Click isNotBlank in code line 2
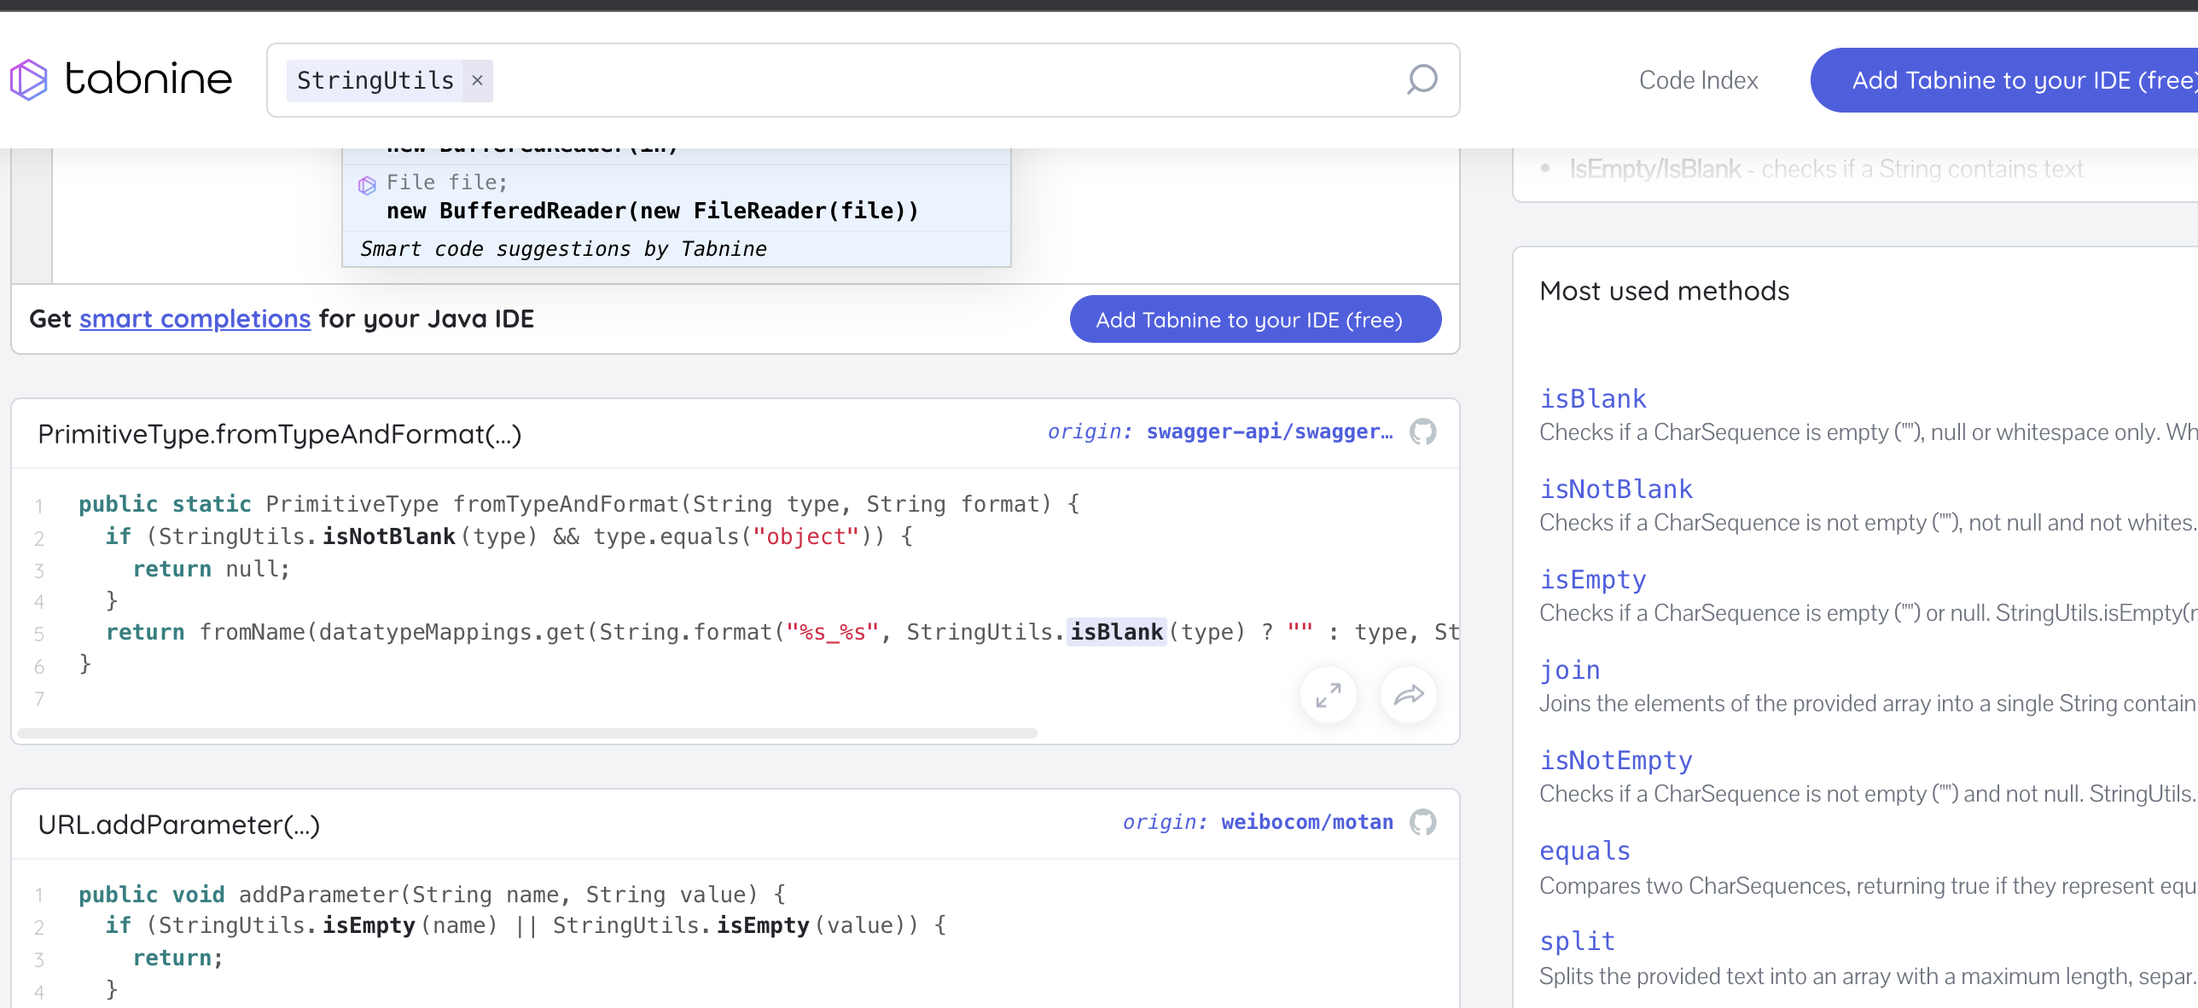This screenshot has height=1008, width=2198. pos(388,536)
